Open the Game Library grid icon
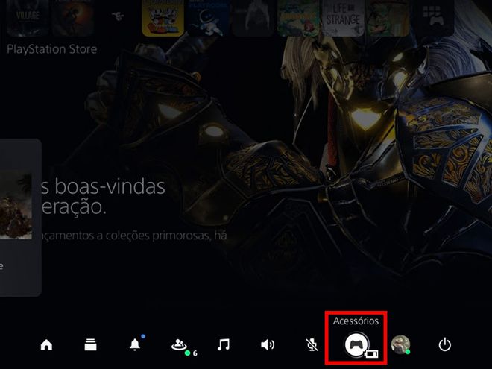492x369 pixels. (433, 17)
